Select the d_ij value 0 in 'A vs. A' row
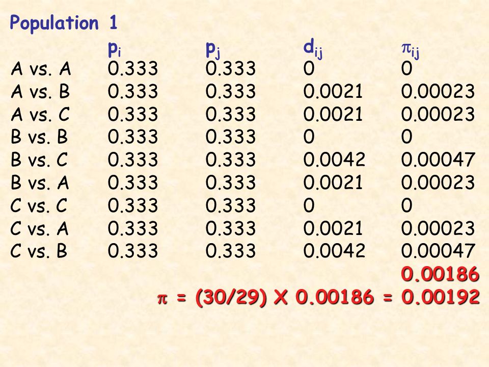Screen dimensions: 489x367 309,69
